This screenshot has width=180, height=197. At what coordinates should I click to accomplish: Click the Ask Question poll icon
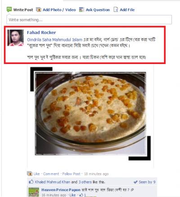coord(81,9)
